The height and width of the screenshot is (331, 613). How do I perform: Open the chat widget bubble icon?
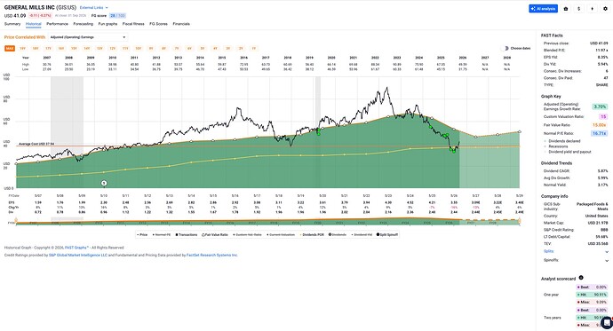click(607, 323)
